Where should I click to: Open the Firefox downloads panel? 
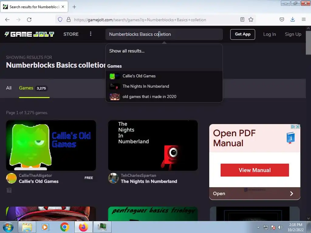[x=292, y=19]
